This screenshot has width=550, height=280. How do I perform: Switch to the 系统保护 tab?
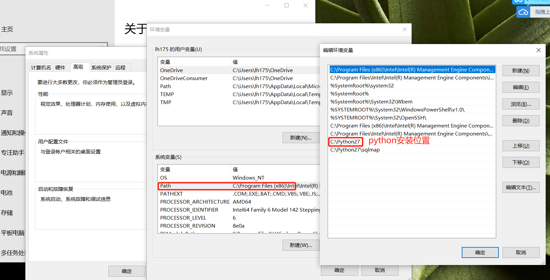coord(101,67)
